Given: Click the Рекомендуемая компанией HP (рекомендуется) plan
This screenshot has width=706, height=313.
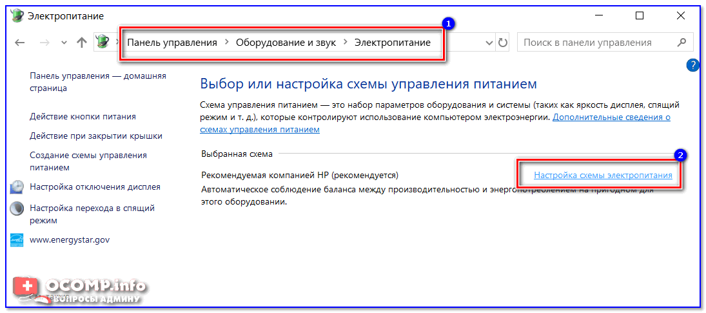Looking at the screenshot, I should (300, 175).
